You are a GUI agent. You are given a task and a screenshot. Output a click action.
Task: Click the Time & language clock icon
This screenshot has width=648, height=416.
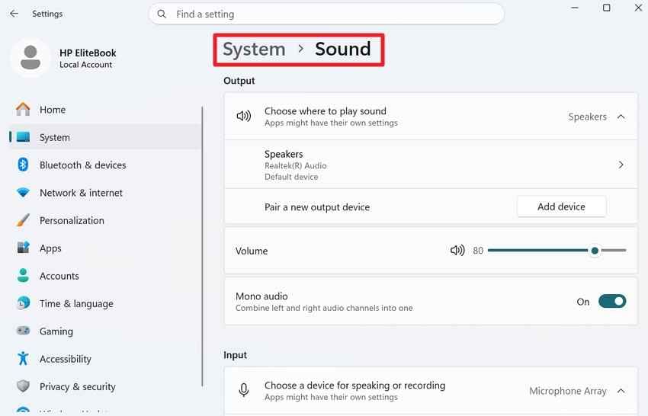23,303
